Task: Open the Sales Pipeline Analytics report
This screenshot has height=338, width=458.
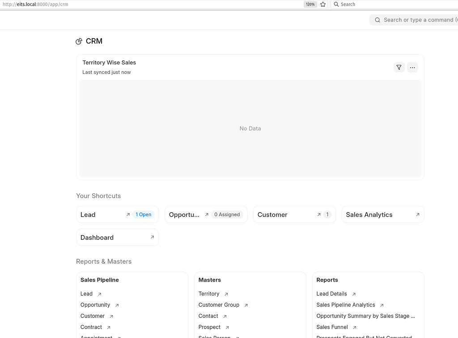Action: tap(347, 305)
